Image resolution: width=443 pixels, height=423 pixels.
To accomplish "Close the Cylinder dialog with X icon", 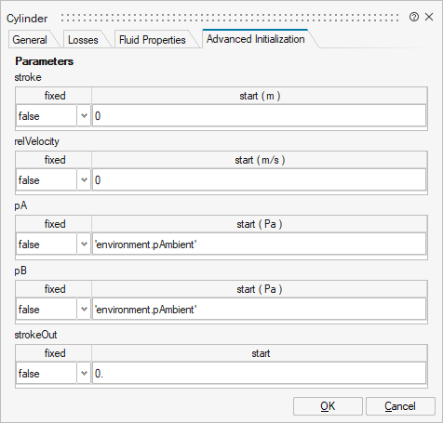I will pos(429,17).
